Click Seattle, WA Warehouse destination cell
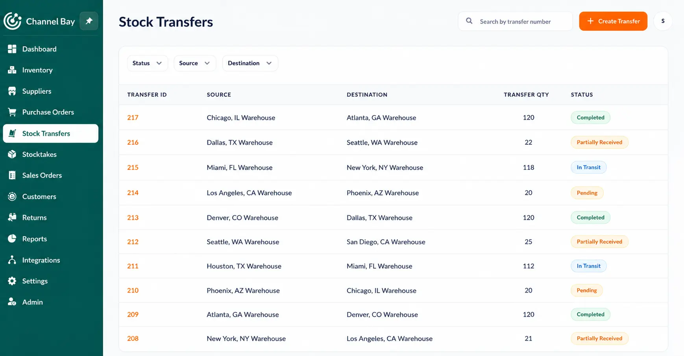Viewport: 684px width, 356px height. click(x=382, y=142)
